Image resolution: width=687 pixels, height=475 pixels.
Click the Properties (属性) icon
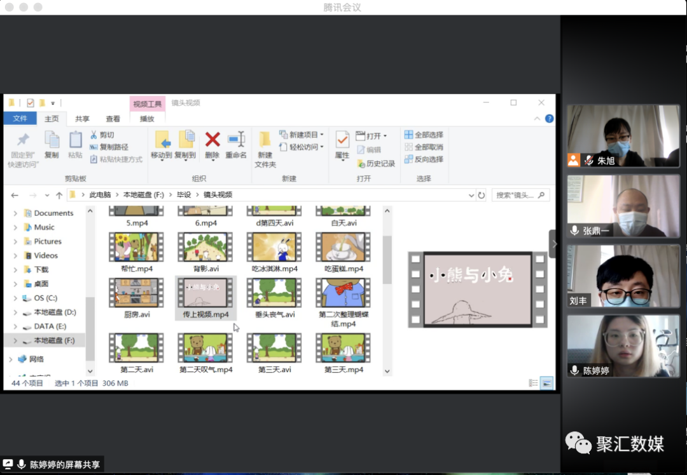tap(342, 140)
